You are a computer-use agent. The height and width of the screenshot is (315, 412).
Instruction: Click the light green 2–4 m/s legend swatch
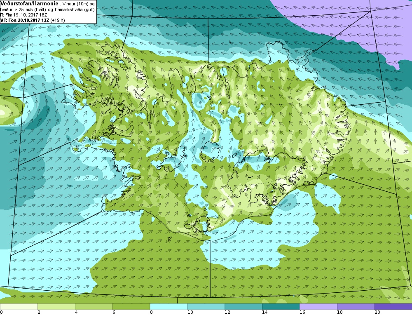(x=56, y=307)
